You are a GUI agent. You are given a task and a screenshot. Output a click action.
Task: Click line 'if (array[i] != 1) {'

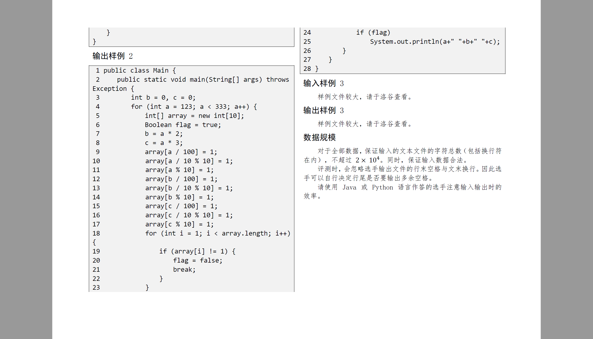pos(197,251)
